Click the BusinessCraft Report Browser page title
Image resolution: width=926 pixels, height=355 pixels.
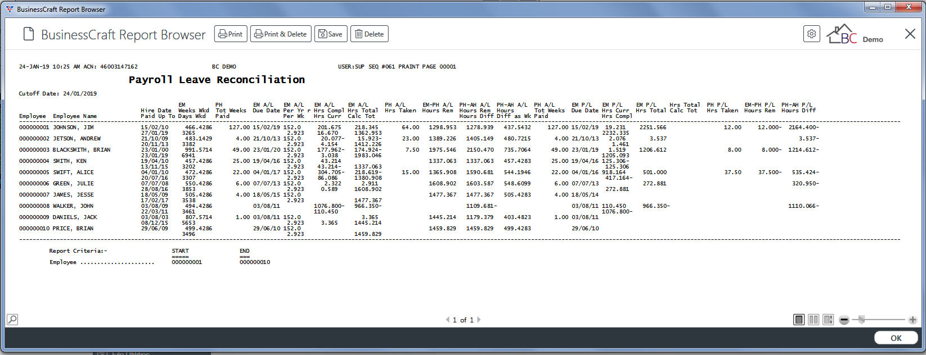coord(123,35)
